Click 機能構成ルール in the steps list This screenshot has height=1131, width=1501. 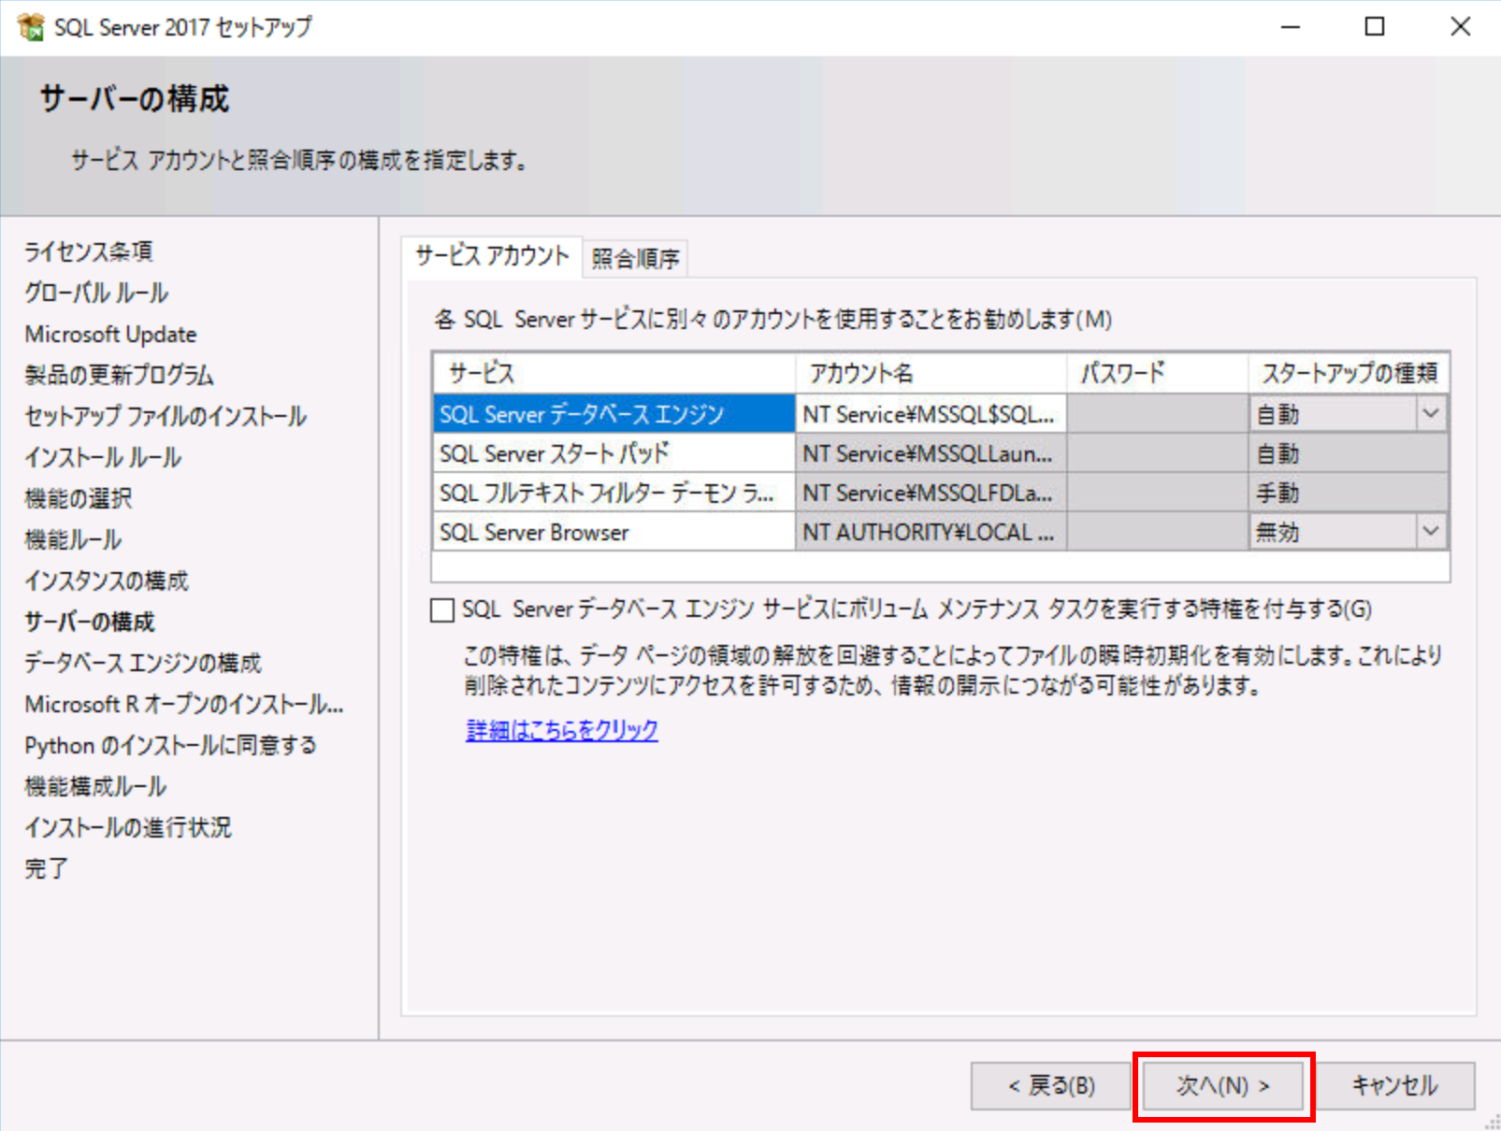[x=95, y=786]
